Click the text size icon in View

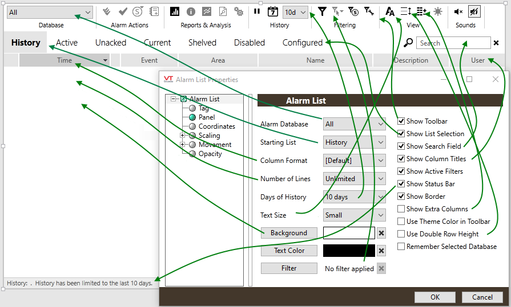point(390,11)
